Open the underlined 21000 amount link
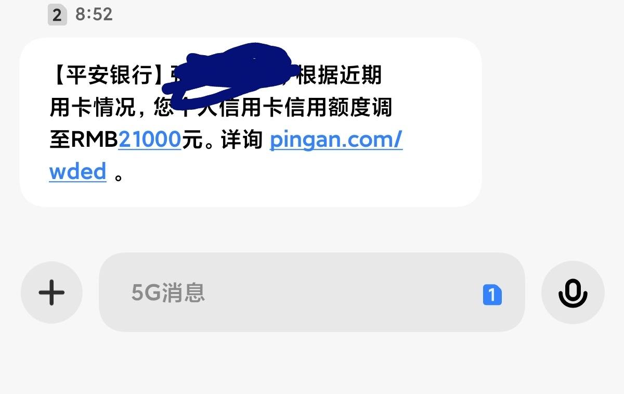The image size is (624, 394). coord(150,139)
